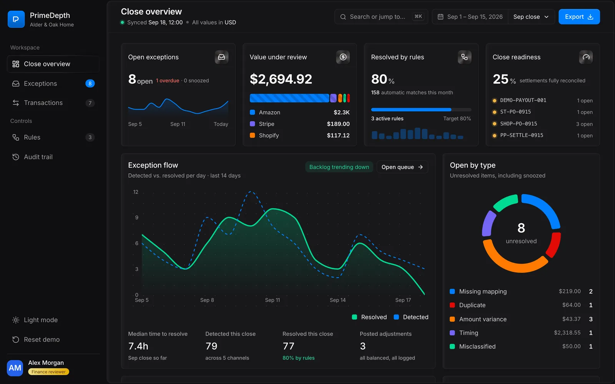
Task: Click the Transactions swap arrows icon
Action: point(16,103)
